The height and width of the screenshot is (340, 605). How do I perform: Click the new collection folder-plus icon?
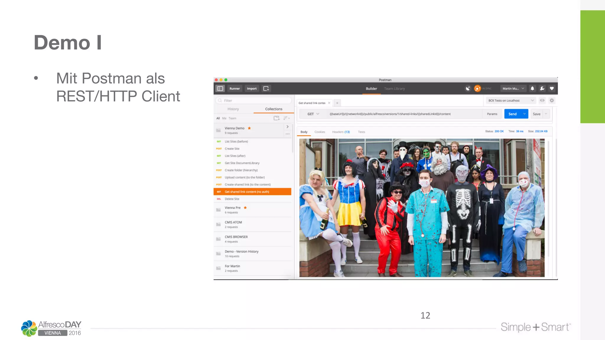[x=277, y=118]
